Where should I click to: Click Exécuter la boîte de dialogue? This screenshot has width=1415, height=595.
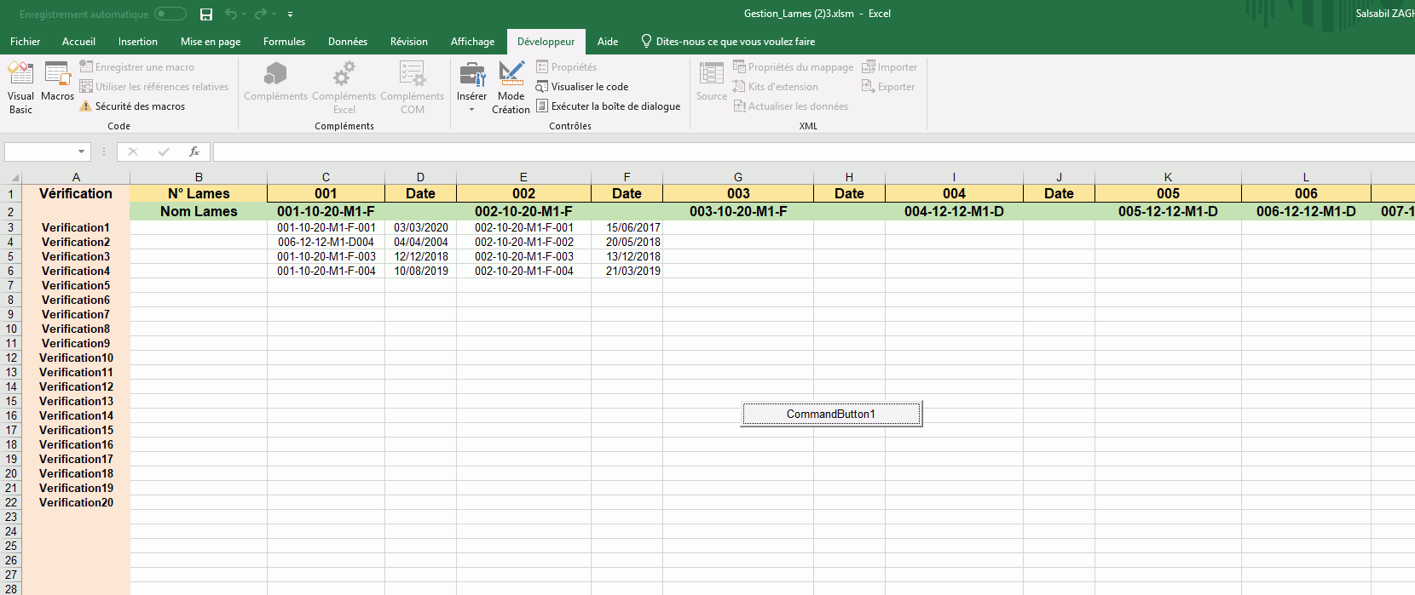615,106
